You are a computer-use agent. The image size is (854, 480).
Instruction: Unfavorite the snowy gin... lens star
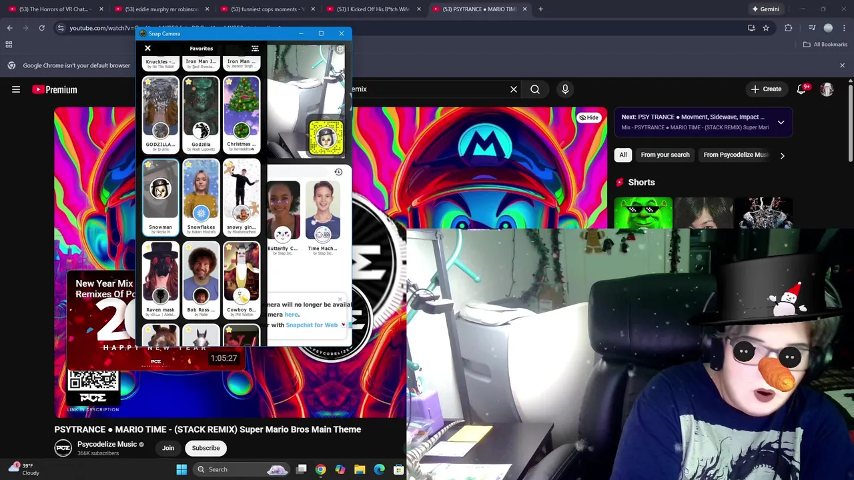(x=229, y=165)
